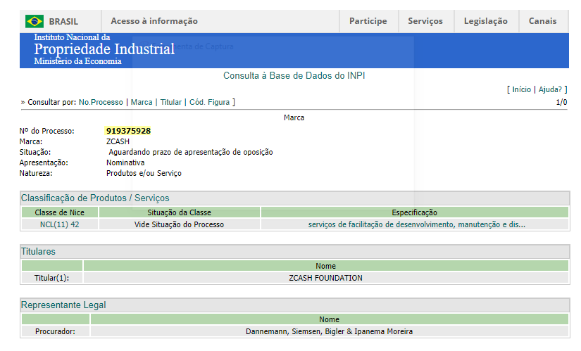This screenshot has height=351, width=581.
Task: Click Consulta à Base de Dados title
Action: [294, 75]
